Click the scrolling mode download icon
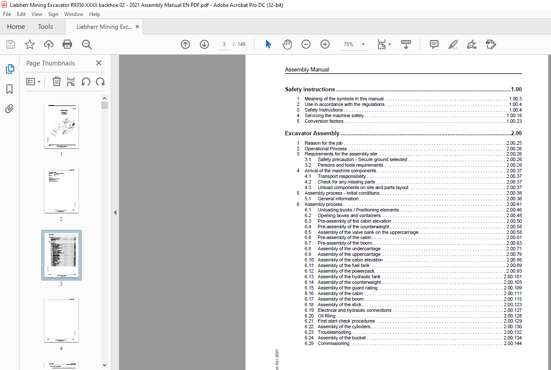 pyautogui.click(x=406, y=44)
